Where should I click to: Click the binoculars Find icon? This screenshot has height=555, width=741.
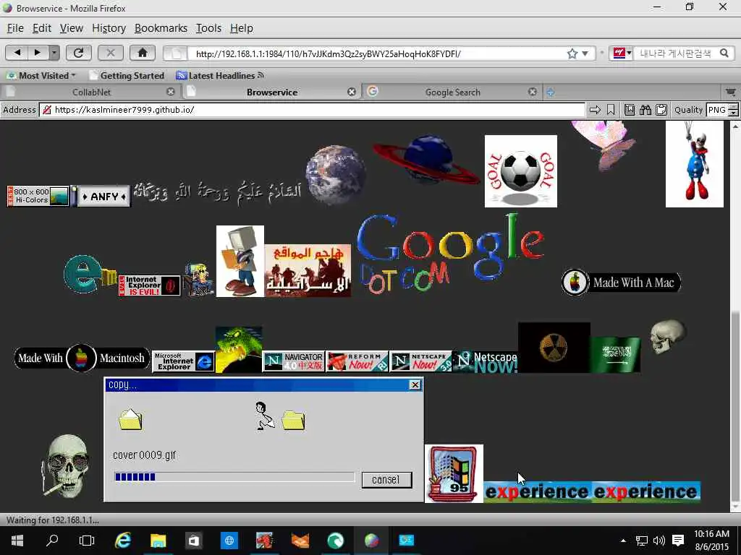pyautogui.click(x=645, y=110)
